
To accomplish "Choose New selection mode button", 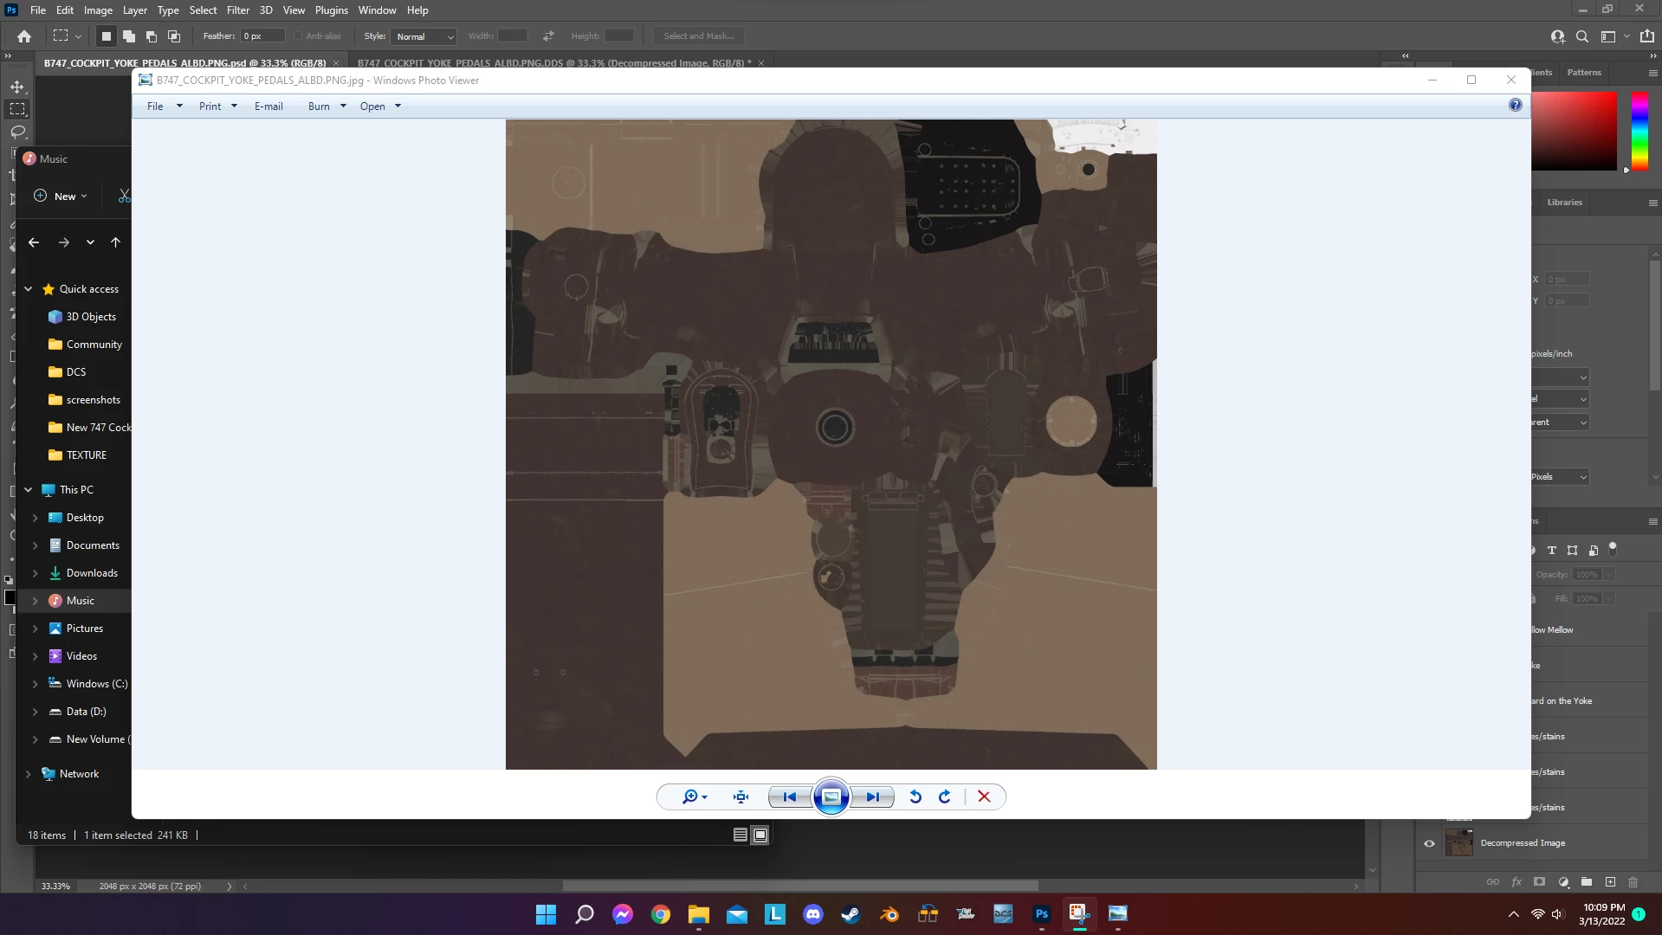I will pyautogui.click(x=106, y=36).
